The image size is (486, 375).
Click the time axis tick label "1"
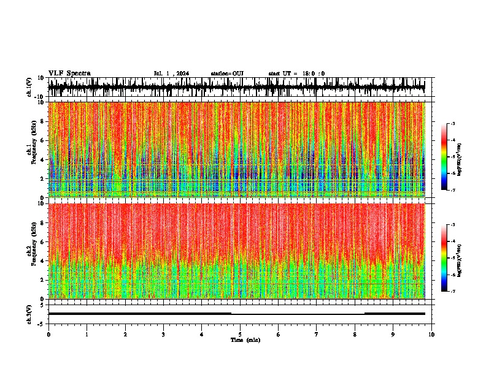pos(87,335)
